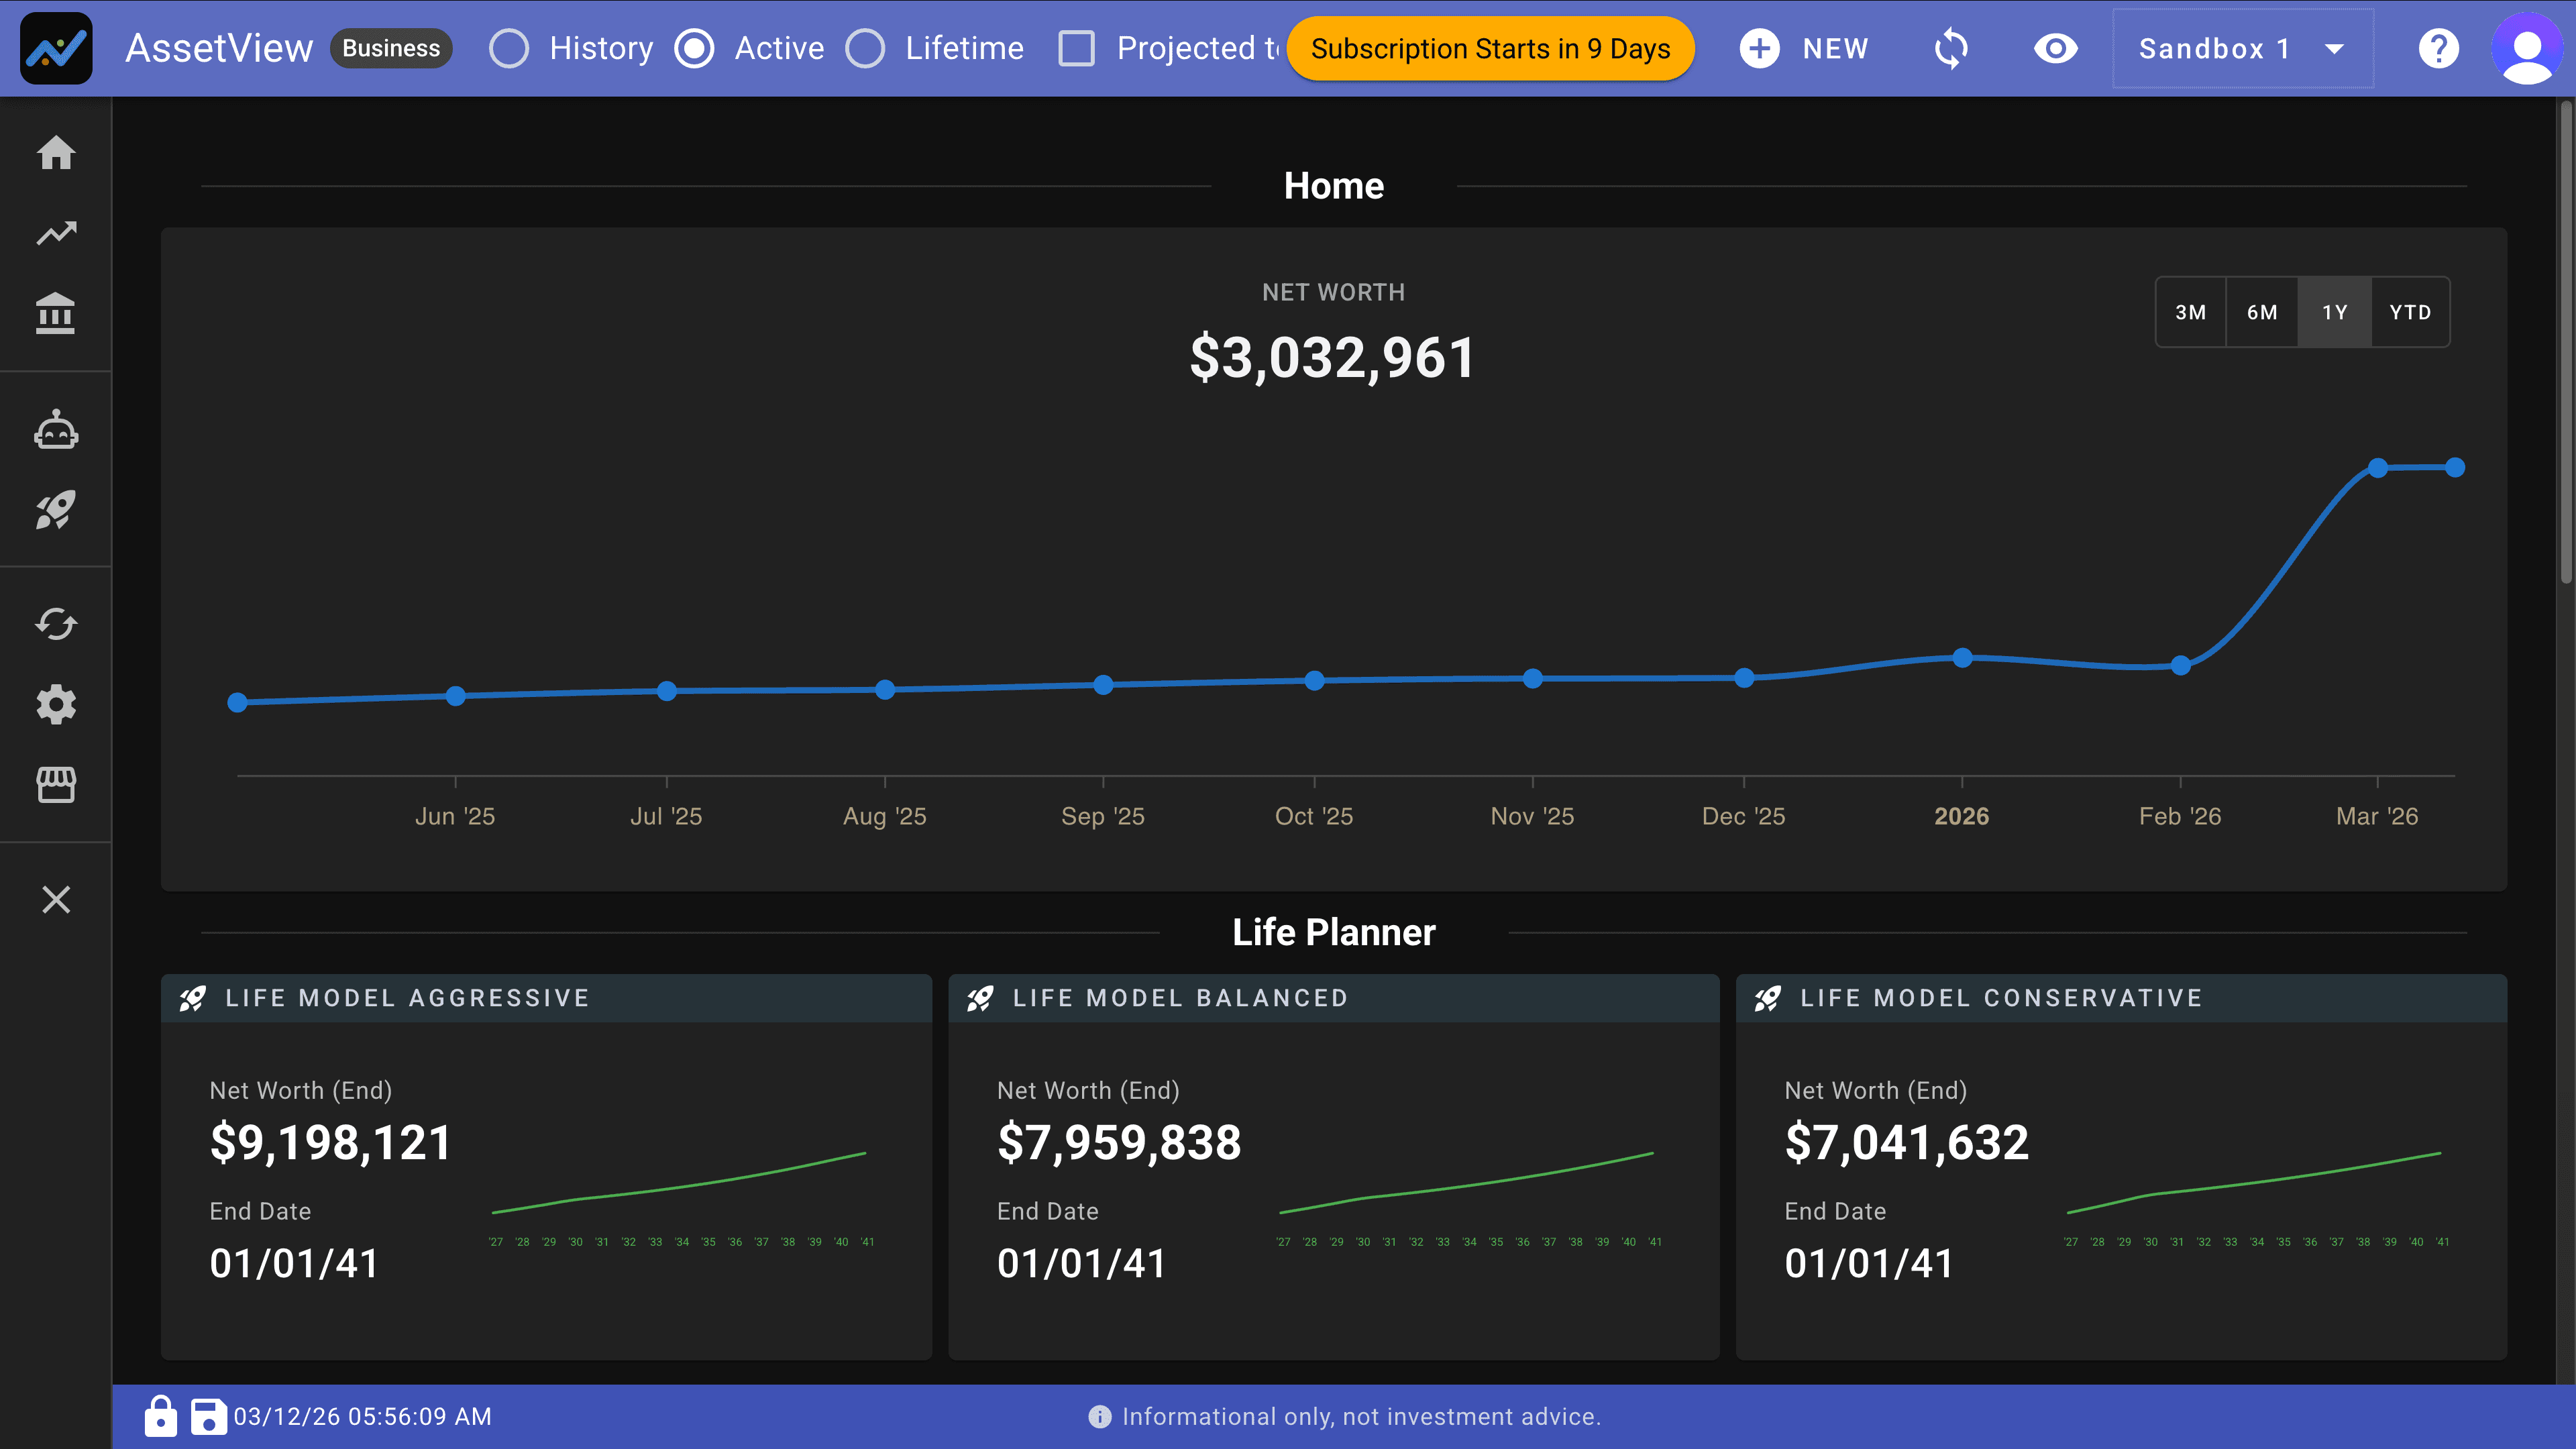The height and width of the screenshot is (1449, 2576).
Task: Click the Subscription Starts in 9 Days button
Action: [1489, 48]
